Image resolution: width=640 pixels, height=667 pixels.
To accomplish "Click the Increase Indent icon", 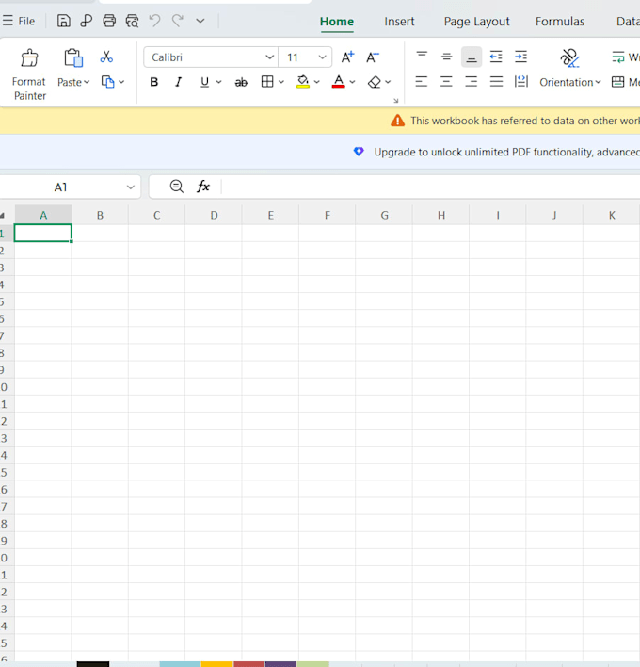I will pyautogui.click(x=520, y=57).
